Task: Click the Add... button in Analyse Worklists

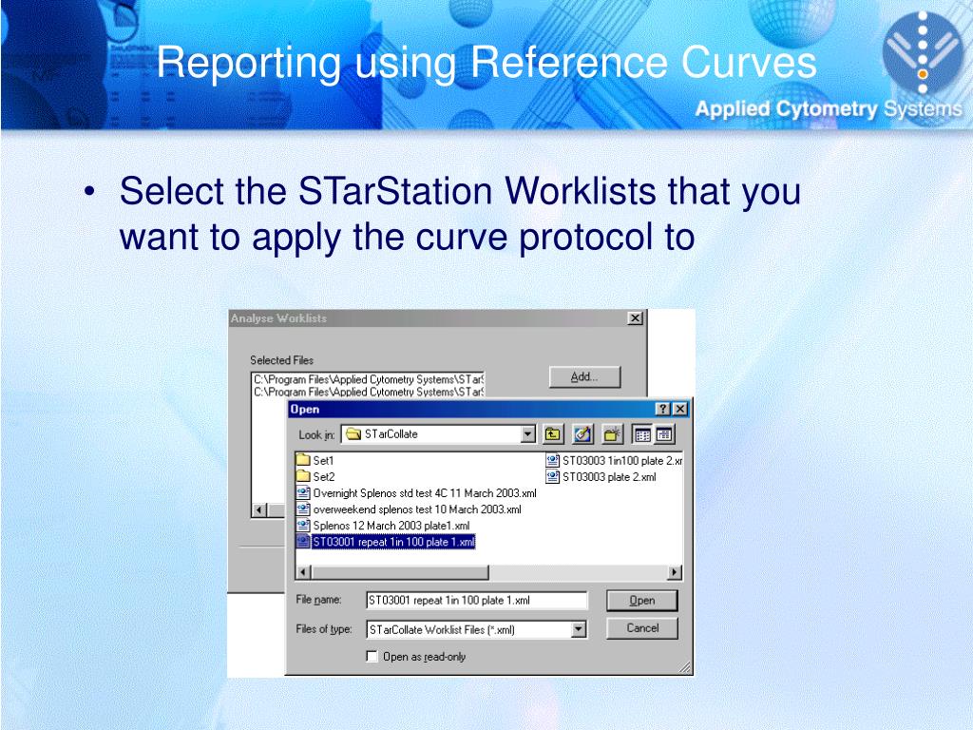Action: [x=584, y=376]
